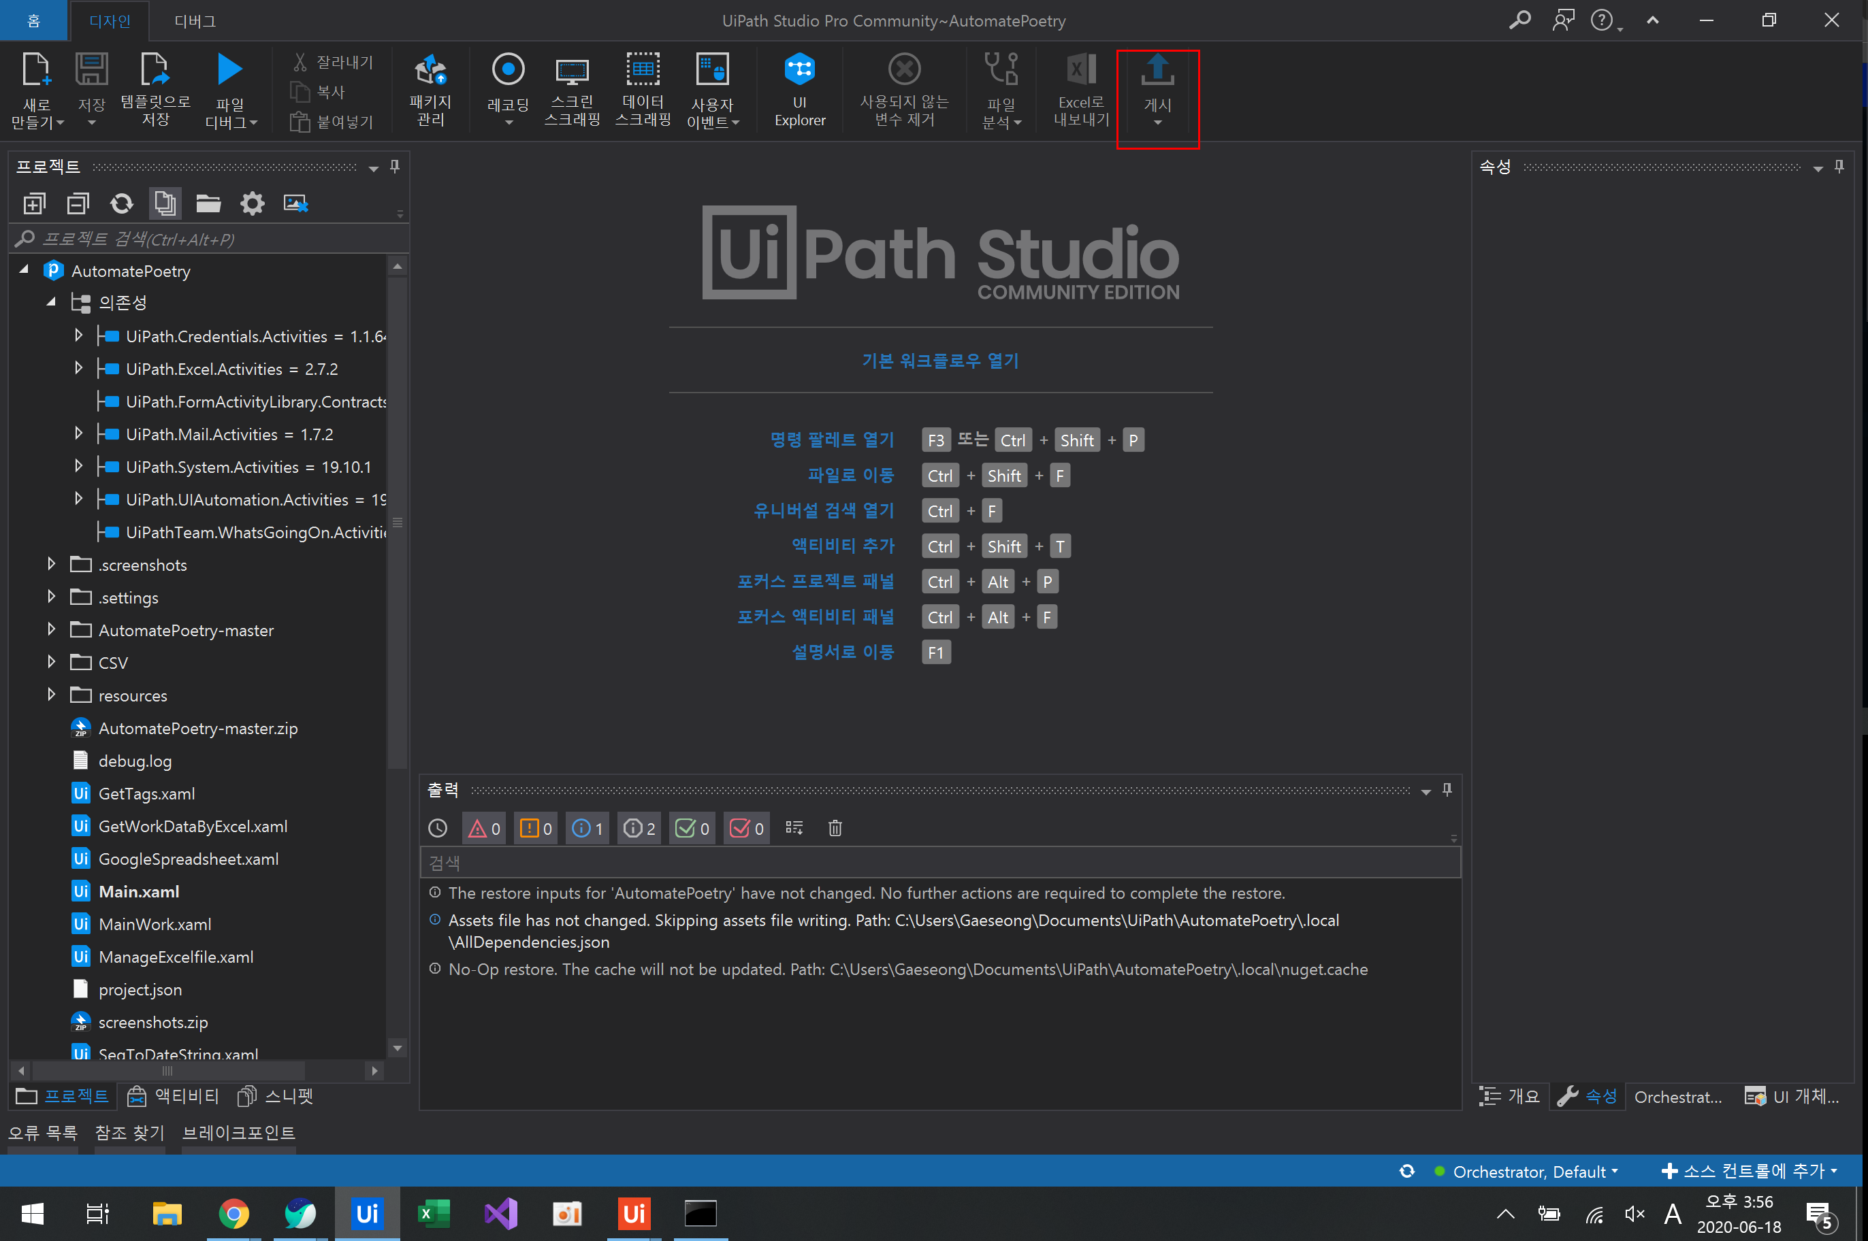Click 기본 워크플로우 열기 link
The width and height of the screenshot is (1868, 1241).
[941, 361]
